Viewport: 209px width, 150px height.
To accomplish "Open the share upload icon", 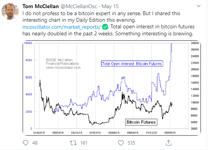I will (x=168, y=143).
